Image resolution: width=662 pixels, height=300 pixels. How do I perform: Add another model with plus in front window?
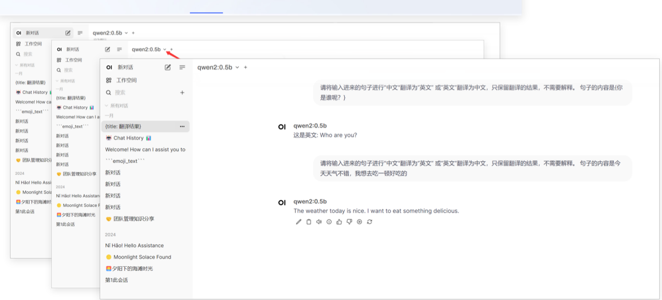246,67
